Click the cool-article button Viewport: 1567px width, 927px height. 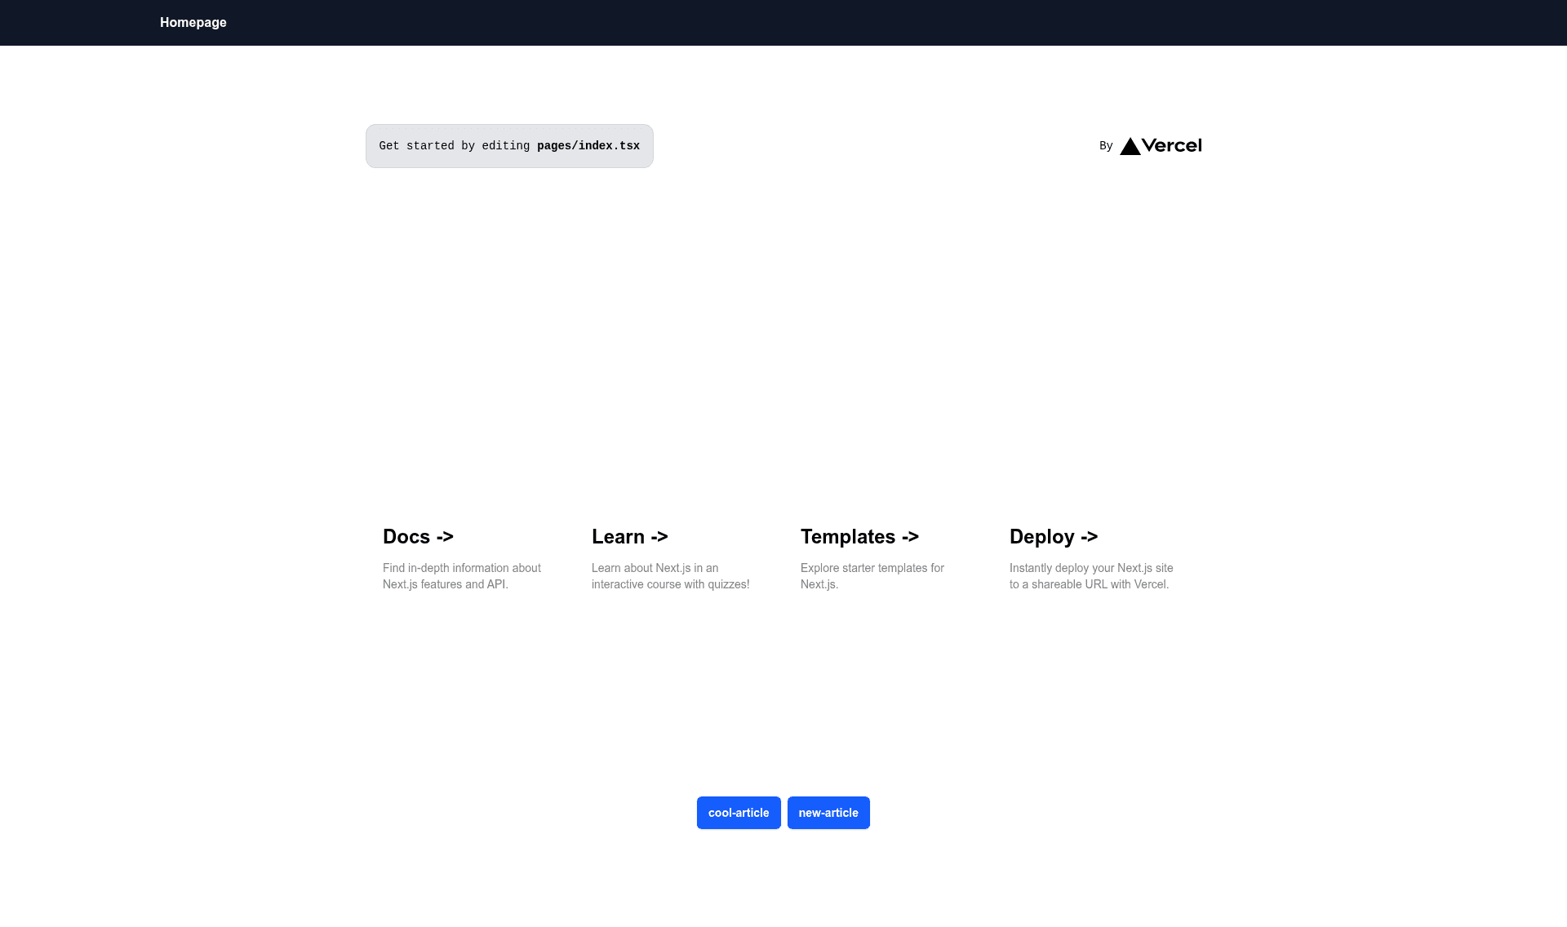click(x=739, y=813)
